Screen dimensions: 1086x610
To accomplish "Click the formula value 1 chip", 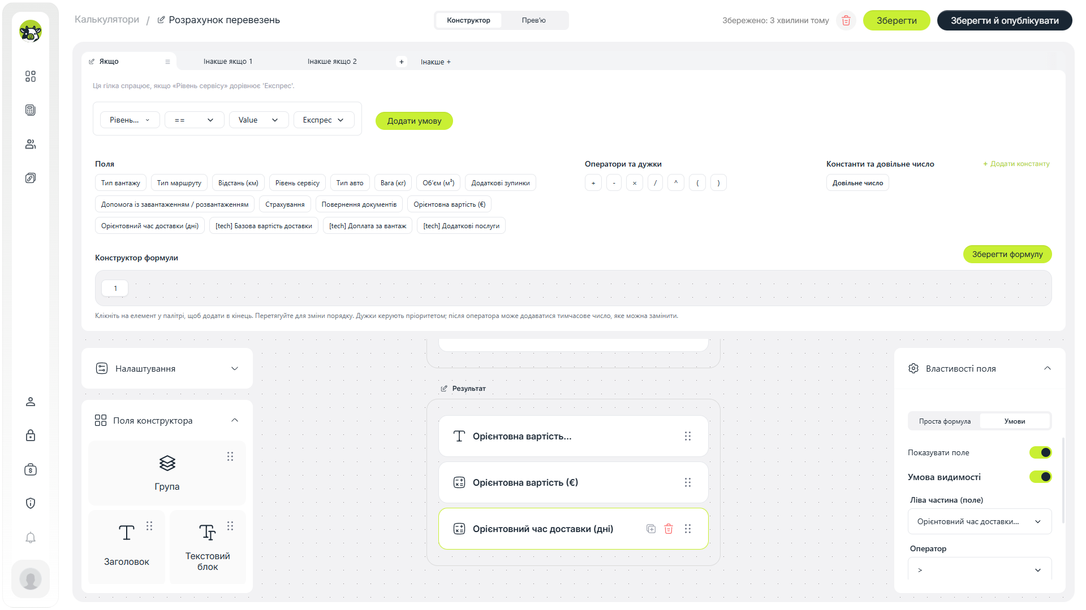I will (x=115, y=288).
